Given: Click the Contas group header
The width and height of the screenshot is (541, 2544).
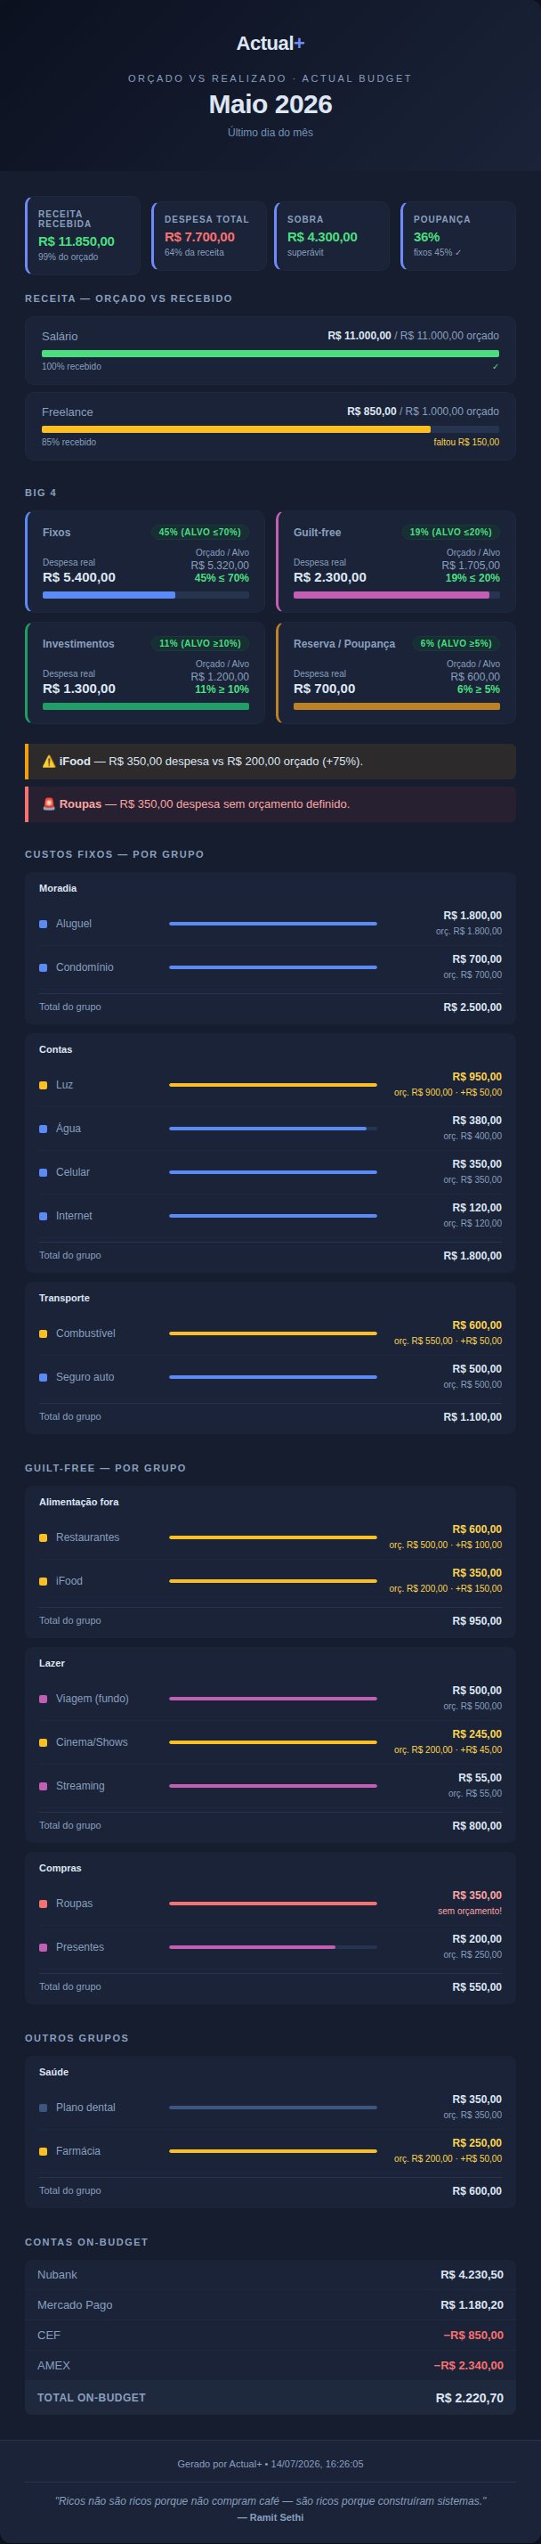Looking at the screenshot, I should 55,1048.
